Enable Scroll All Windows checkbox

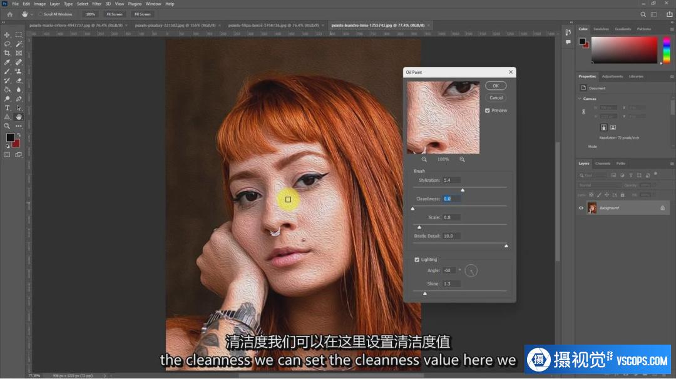point(41,14)
